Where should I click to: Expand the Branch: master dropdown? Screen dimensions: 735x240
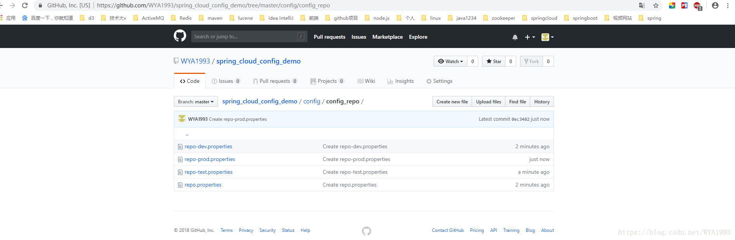(196, 101)
